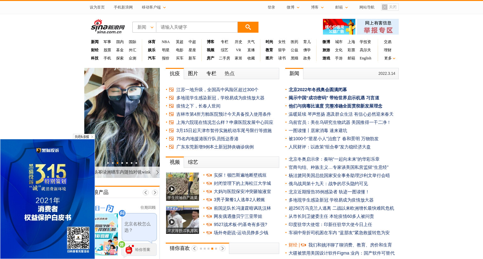Click image icon beside 疫情之下，长春人世间
The height and width of the screenshot is (259, 483).
(171, 106)
